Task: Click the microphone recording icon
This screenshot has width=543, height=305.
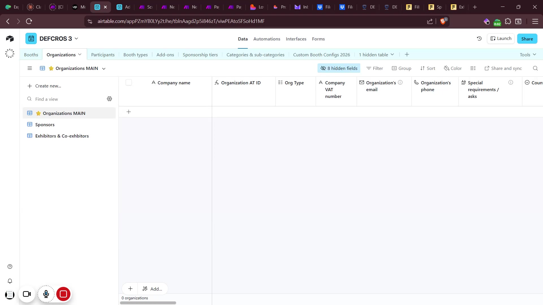Action: 46,294
